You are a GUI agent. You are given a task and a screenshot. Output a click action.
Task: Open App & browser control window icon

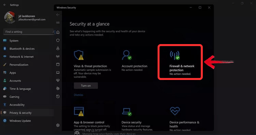click(x=79, y=111)
